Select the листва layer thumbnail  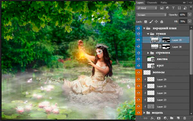[151, 59]
